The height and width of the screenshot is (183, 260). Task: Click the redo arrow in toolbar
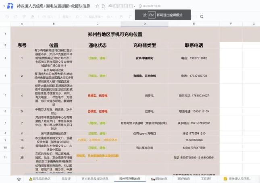point(14,16)
